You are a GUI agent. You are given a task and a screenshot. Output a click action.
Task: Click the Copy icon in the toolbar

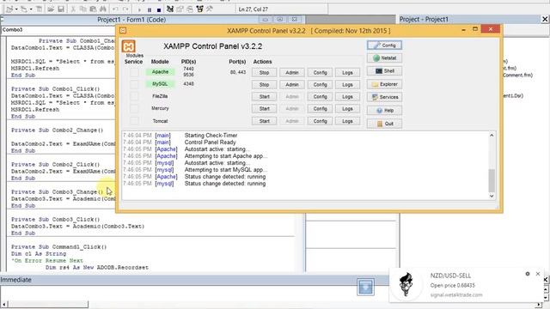pos(83,9)
